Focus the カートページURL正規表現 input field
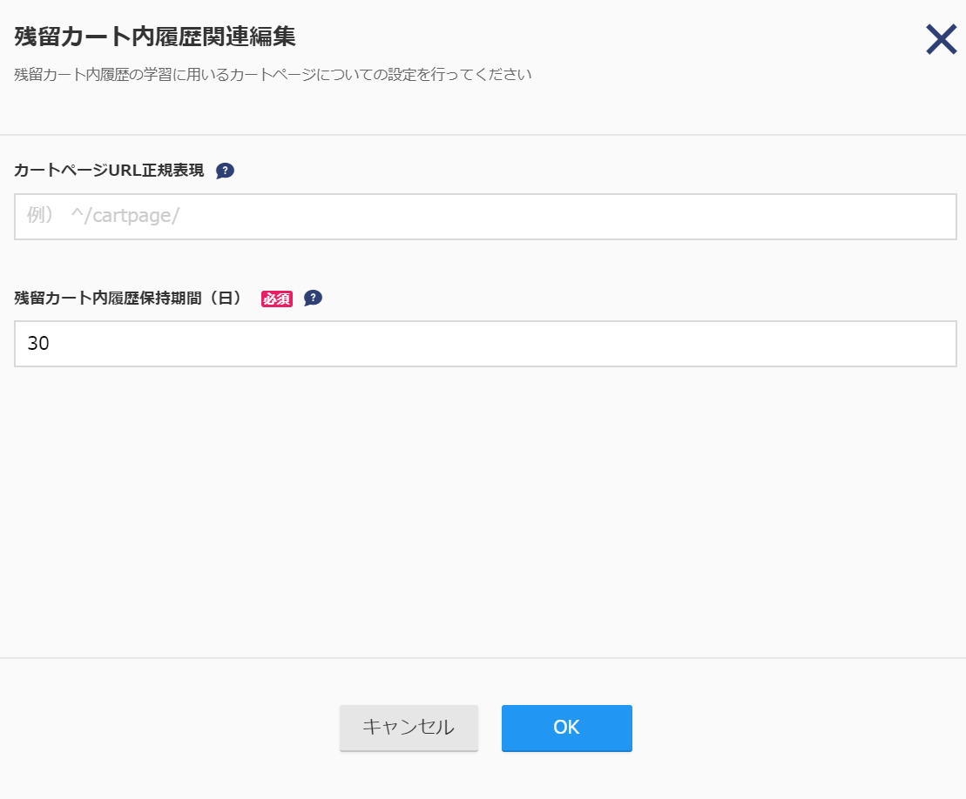 pos(485,217)
